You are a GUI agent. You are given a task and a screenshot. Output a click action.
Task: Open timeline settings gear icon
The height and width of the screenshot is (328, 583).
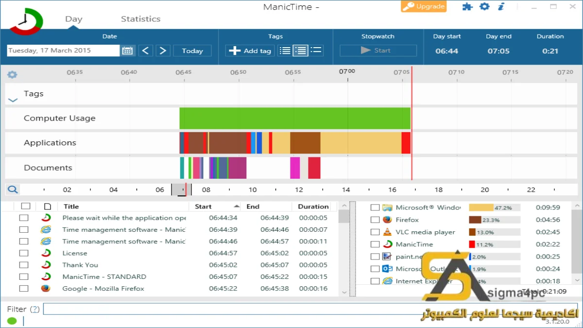(x=12, y=74)
